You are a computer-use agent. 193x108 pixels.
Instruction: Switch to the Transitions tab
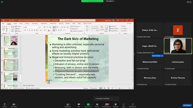pos(35,23)
